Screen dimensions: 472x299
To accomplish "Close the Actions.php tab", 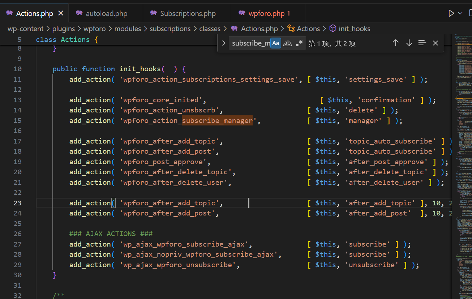I will click(61, 13).
